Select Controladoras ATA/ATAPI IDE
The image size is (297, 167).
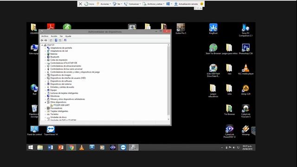coord(64,63)
